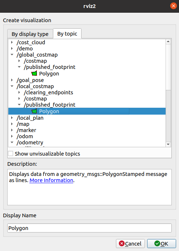The image size is (179, 251).
Task: Expand the /cost_cloud topic
Action: coord(12,42)
